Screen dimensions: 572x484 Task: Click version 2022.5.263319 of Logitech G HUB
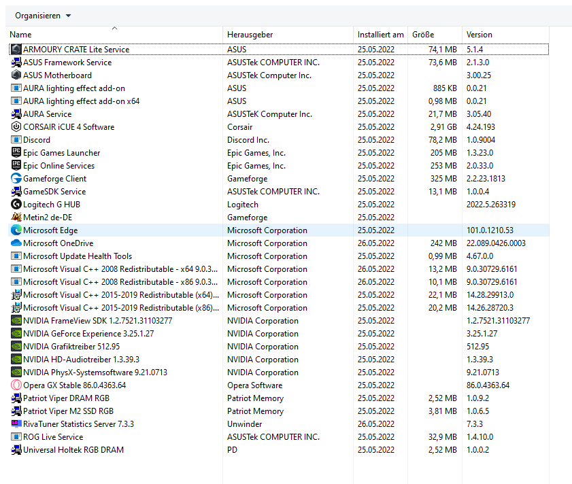(x=491, y=204)
